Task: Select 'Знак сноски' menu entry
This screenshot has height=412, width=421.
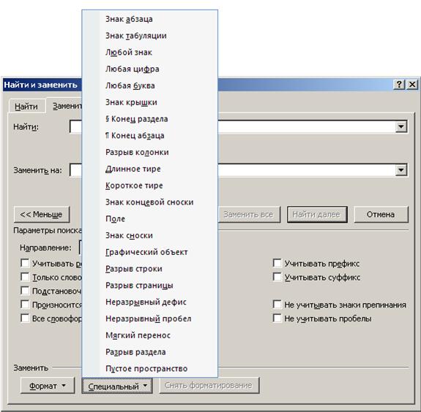Action: tap(150, 235)
